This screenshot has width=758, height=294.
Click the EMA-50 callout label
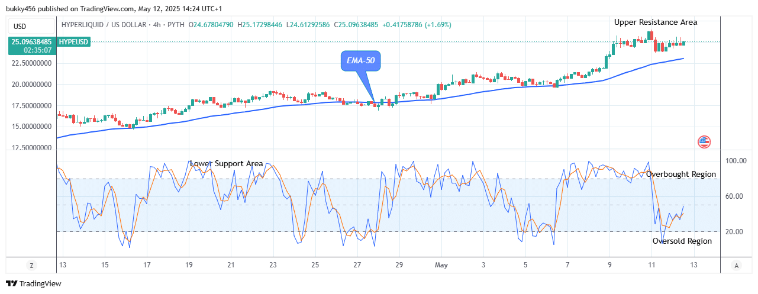tap(361, 60)
